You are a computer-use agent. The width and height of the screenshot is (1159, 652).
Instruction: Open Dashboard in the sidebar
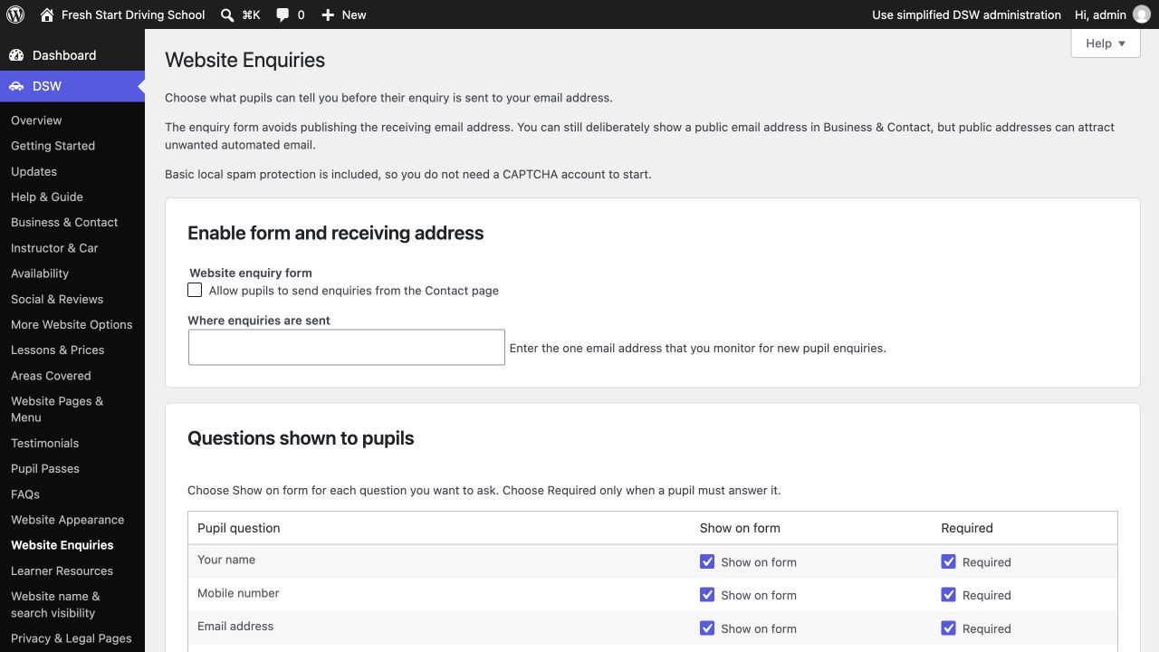[72, 55]
